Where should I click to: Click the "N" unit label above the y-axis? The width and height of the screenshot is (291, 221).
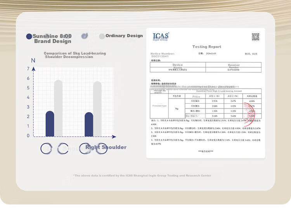33,60
